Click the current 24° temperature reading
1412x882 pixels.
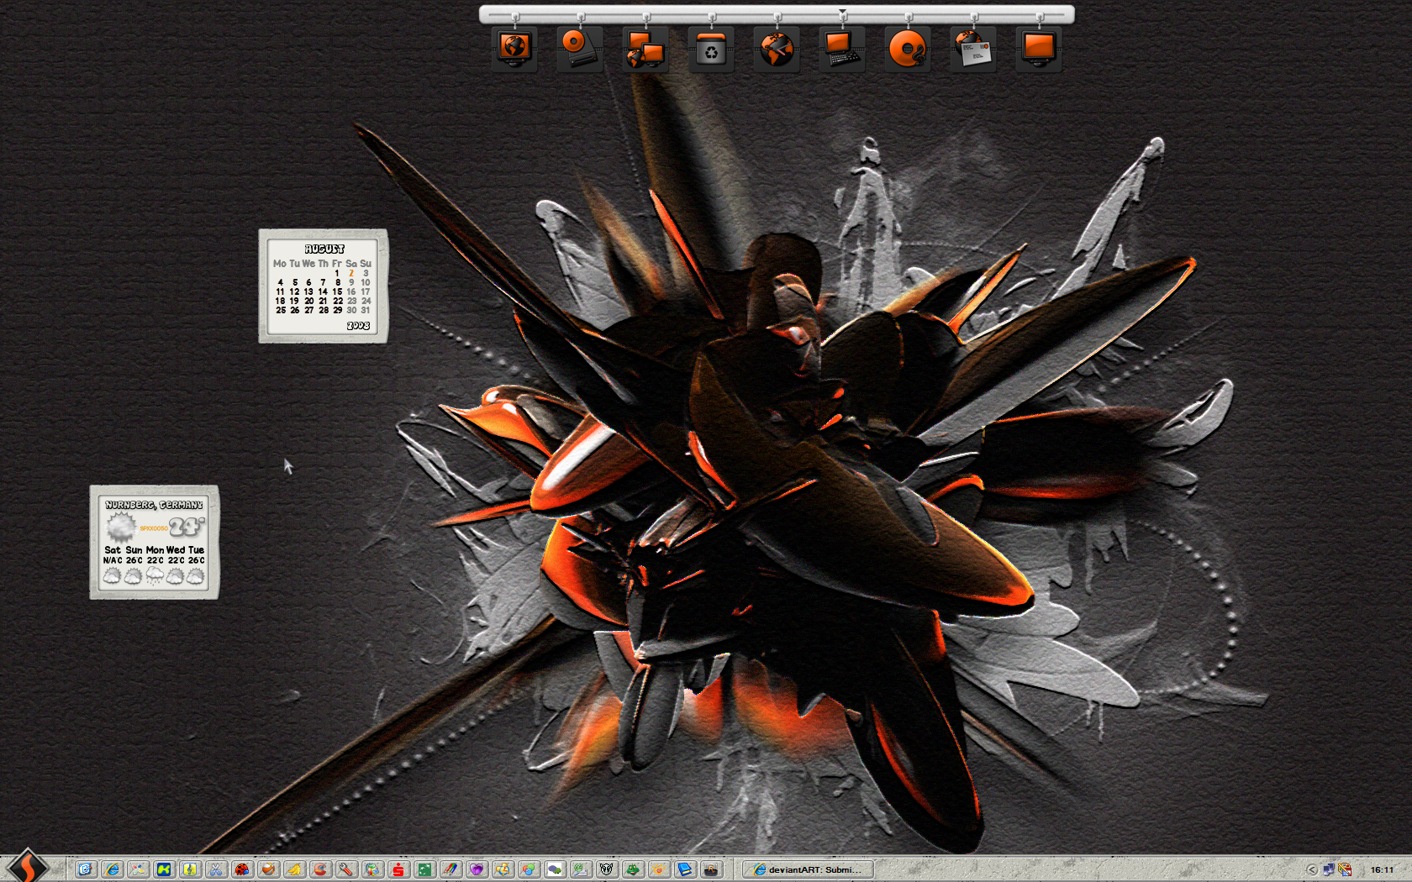187,527
